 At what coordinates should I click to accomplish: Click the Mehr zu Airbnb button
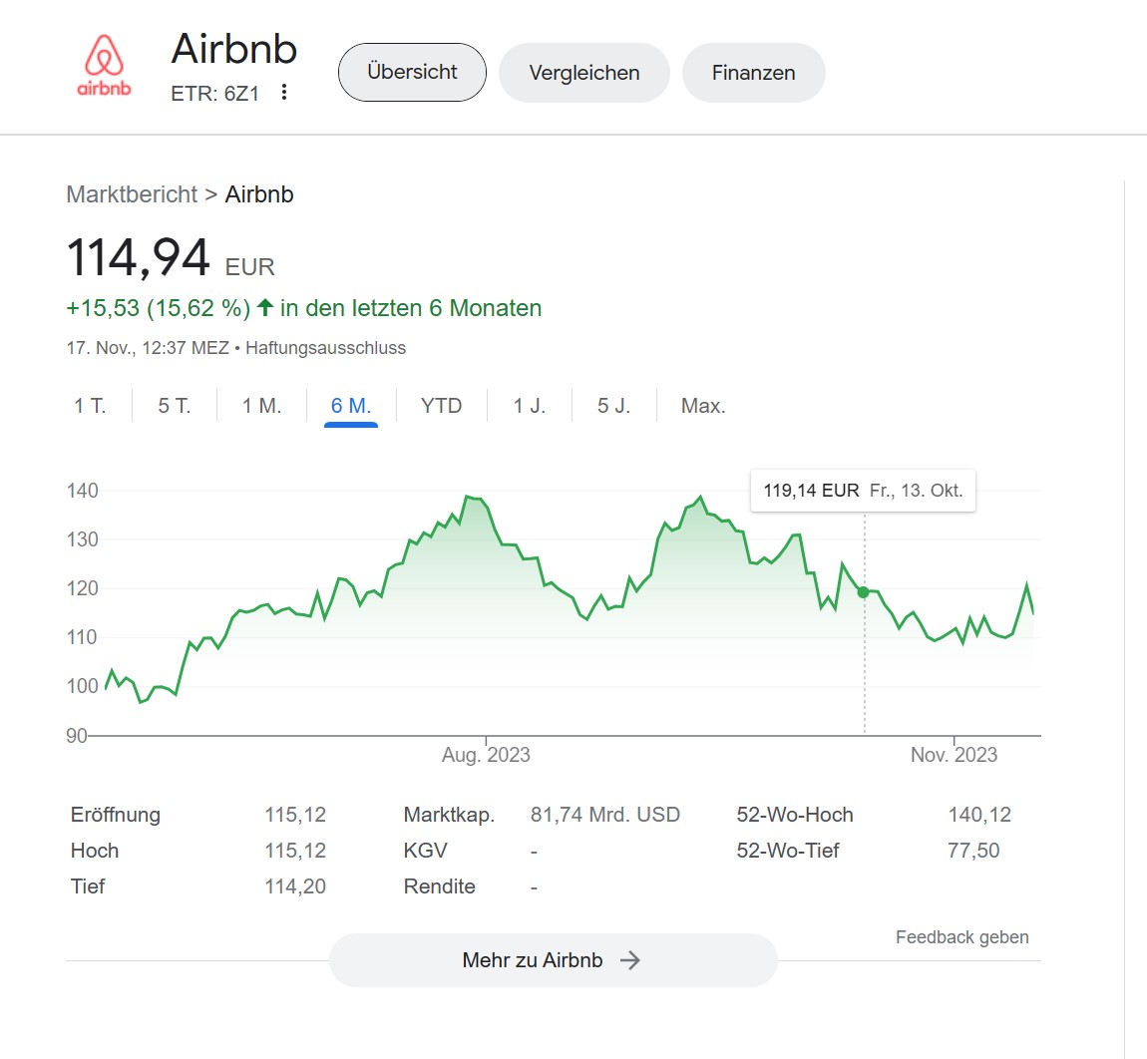[x=553, y=960]
